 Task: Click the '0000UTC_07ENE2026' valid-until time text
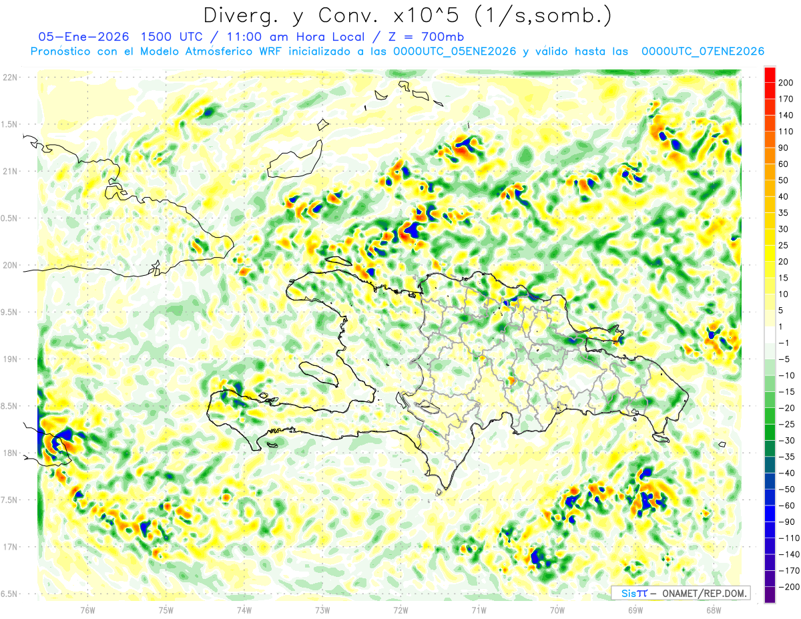(702, 51)
